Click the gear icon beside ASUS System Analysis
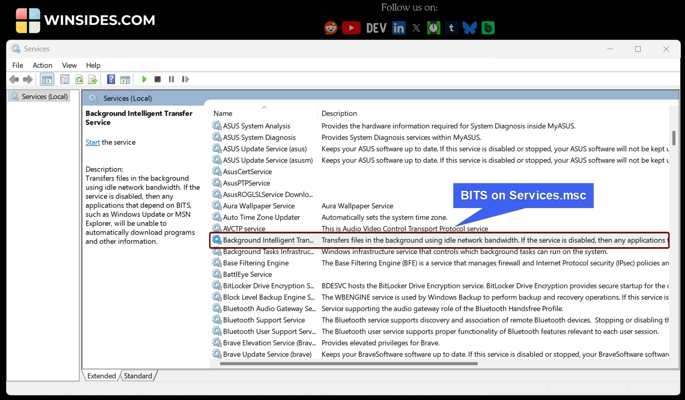 click(x=217, y=126)
